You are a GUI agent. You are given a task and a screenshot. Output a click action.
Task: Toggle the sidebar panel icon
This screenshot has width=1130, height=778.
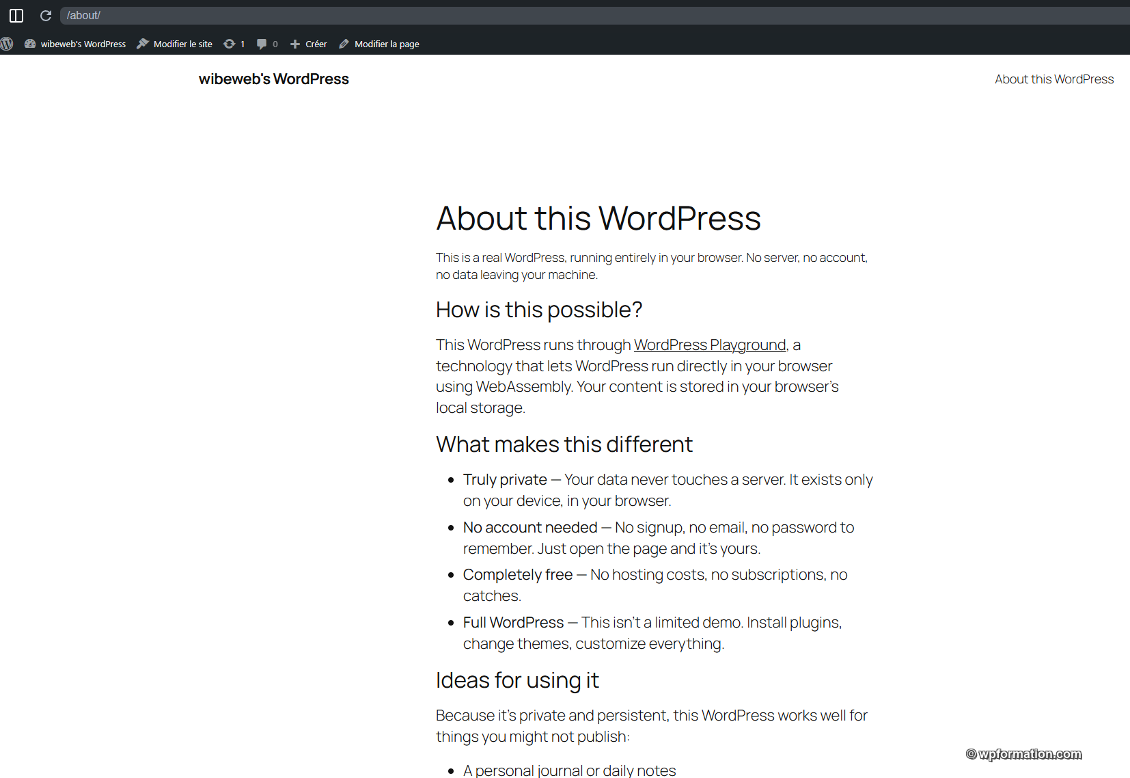coord(16,16)
